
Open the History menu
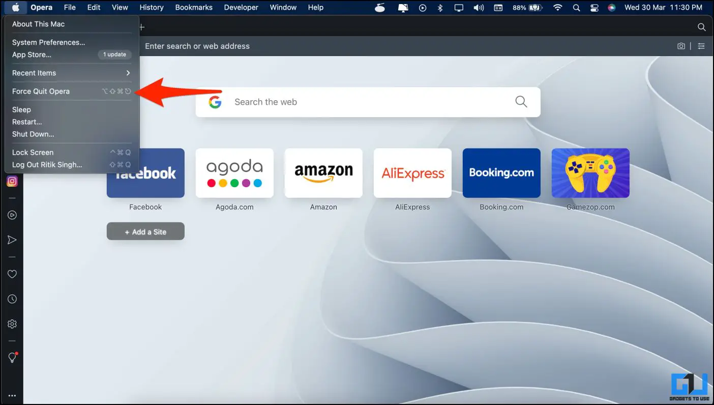pos(152,7)
